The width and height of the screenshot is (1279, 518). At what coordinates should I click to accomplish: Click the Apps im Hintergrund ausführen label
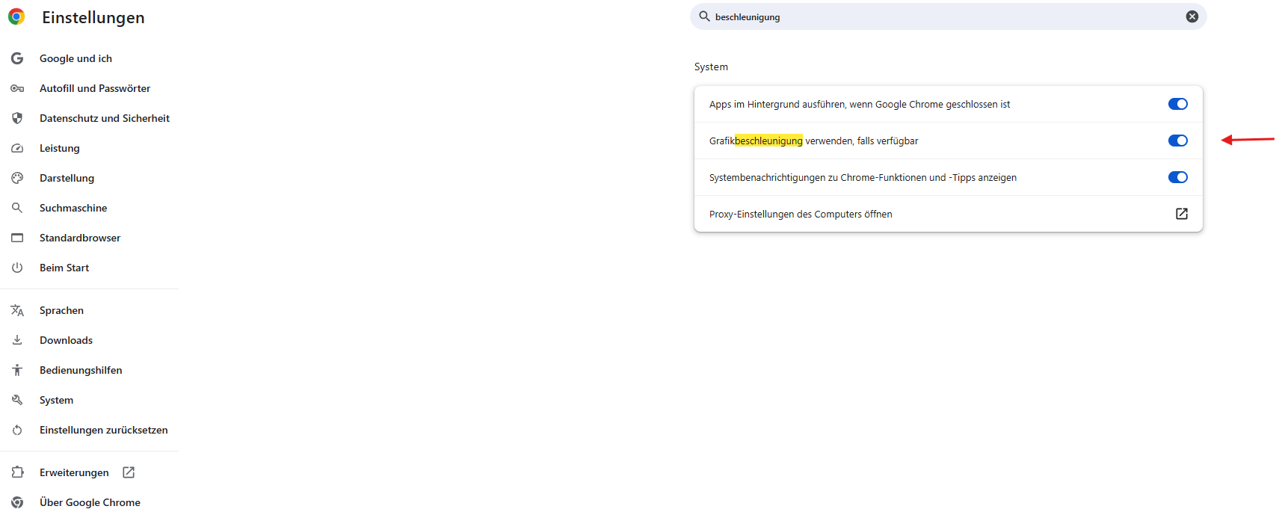(x=860, y=104)
